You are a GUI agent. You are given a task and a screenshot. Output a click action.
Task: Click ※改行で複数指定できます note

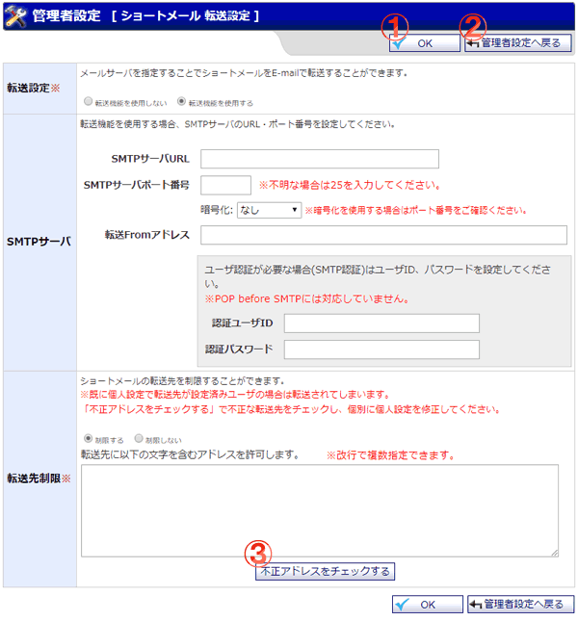[x=390, y=455]
